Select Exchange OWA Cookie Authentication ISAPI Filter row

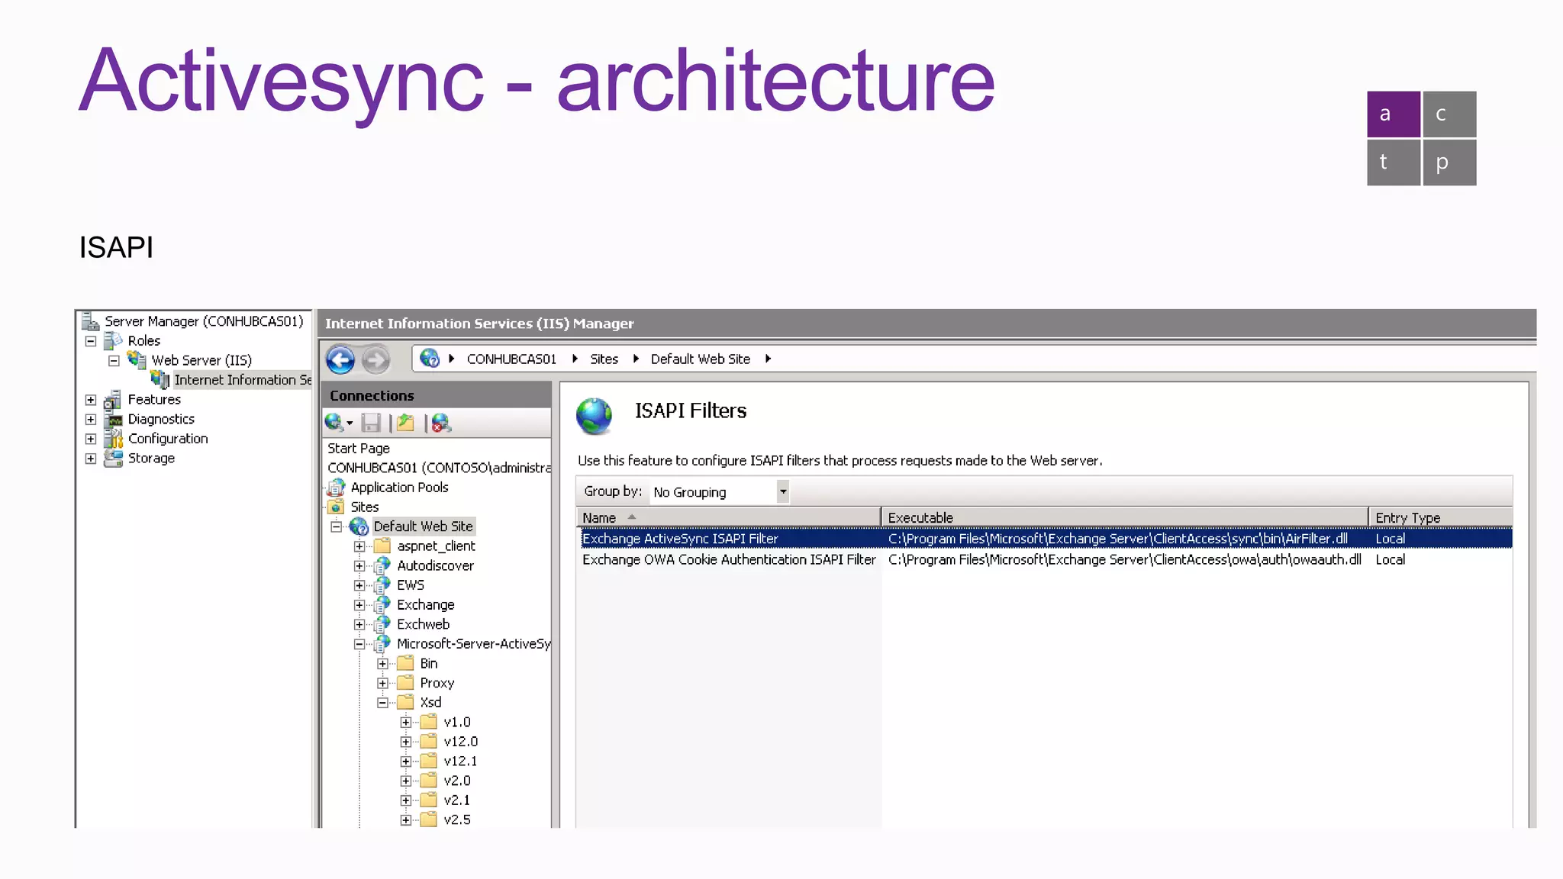pyautogui.click(x=1045, y=559)
